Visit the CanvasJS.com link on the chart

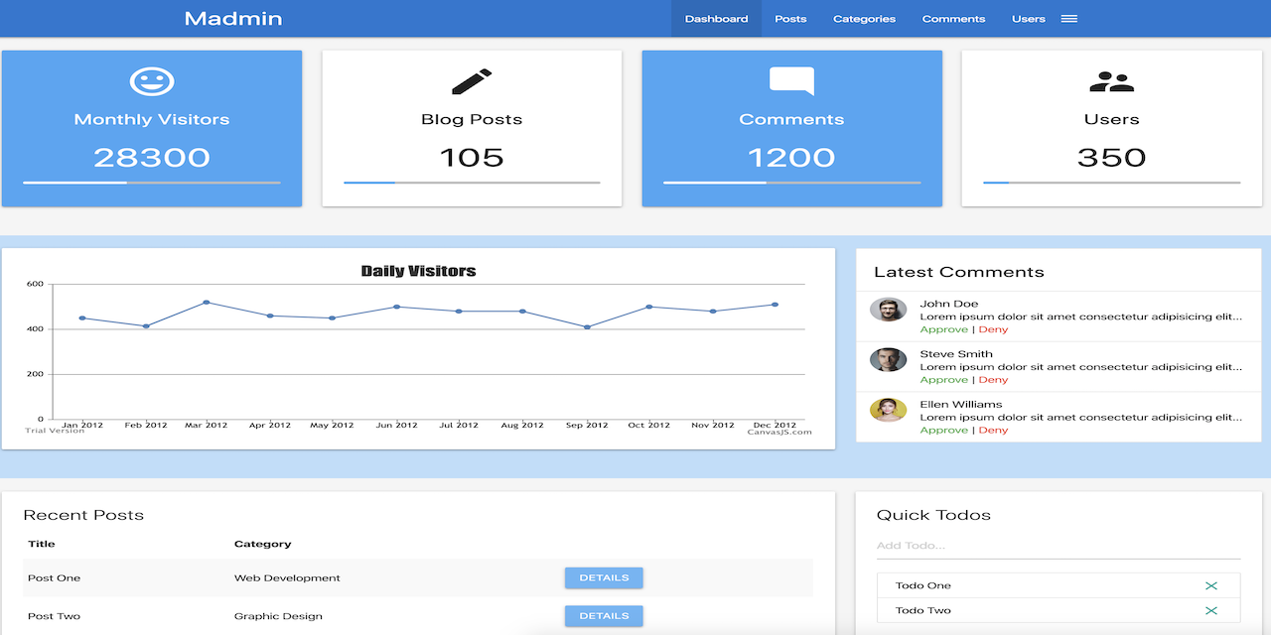tap(779, 431)
